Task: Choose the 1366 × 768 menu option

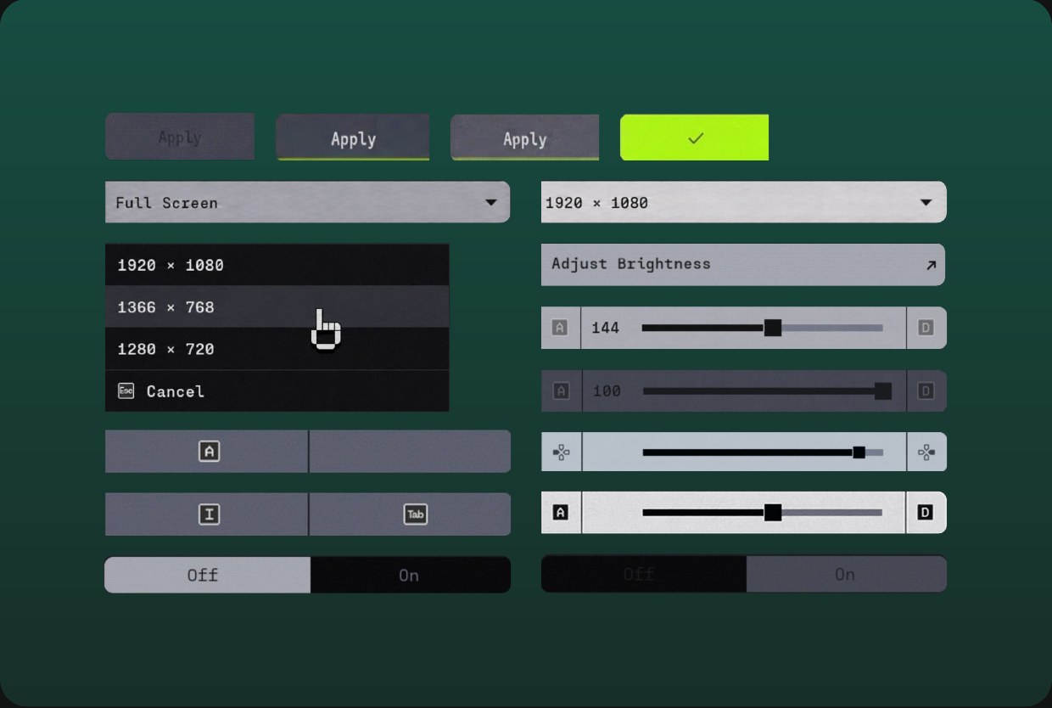Action: pos(277,306)
